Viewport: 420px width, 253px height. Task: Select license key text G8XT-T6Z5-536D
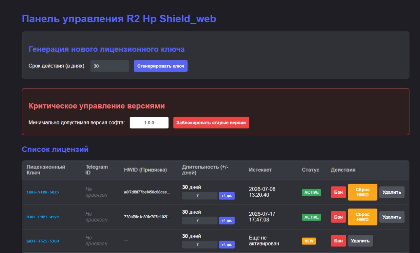[43, 241]
